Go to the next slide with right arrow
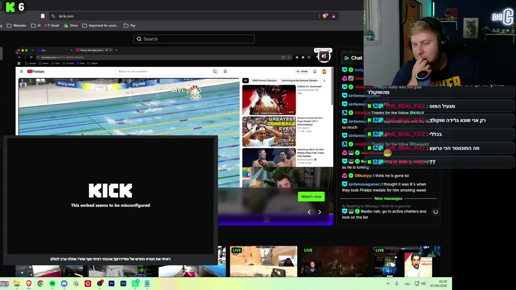This screenshot has height=290, width=516. click(320, 212)
